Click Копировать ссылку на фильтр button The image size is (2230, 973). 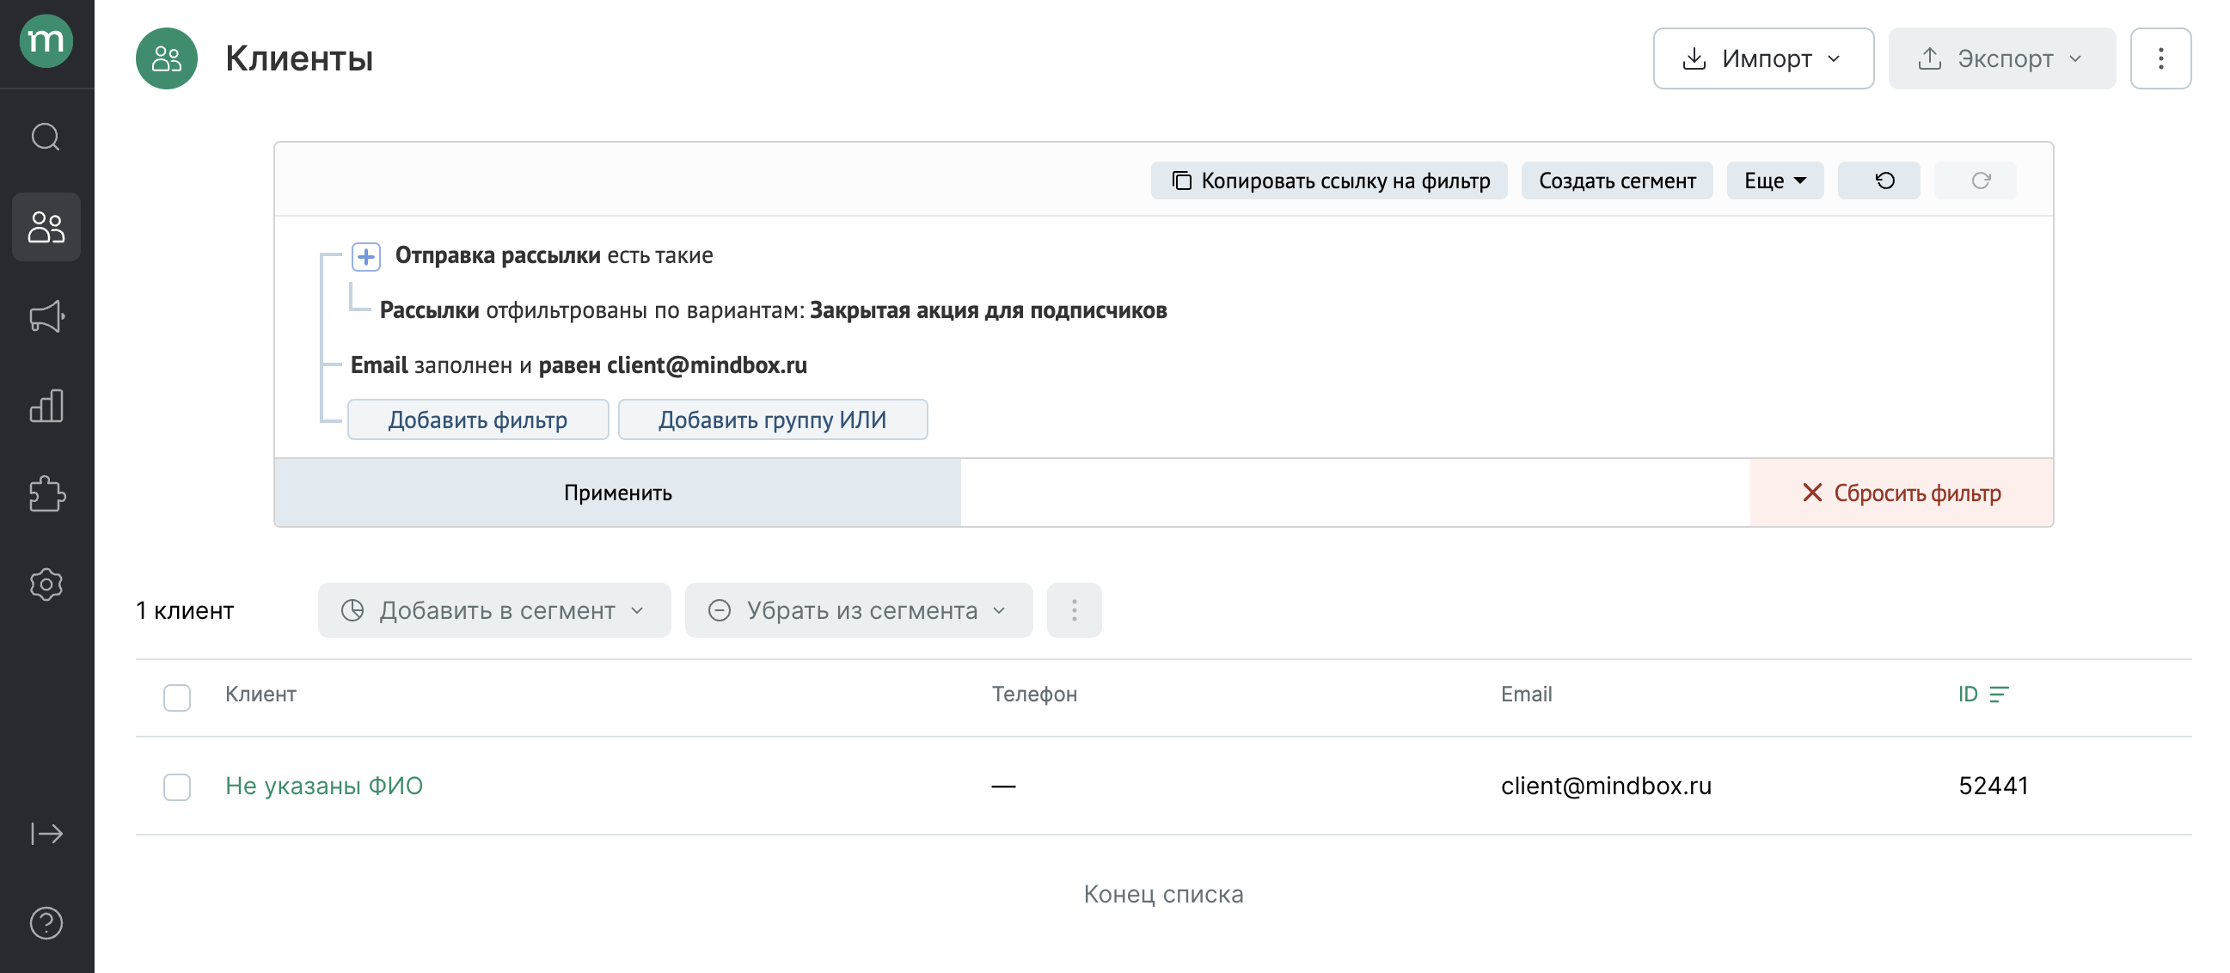click(1329, 180)
